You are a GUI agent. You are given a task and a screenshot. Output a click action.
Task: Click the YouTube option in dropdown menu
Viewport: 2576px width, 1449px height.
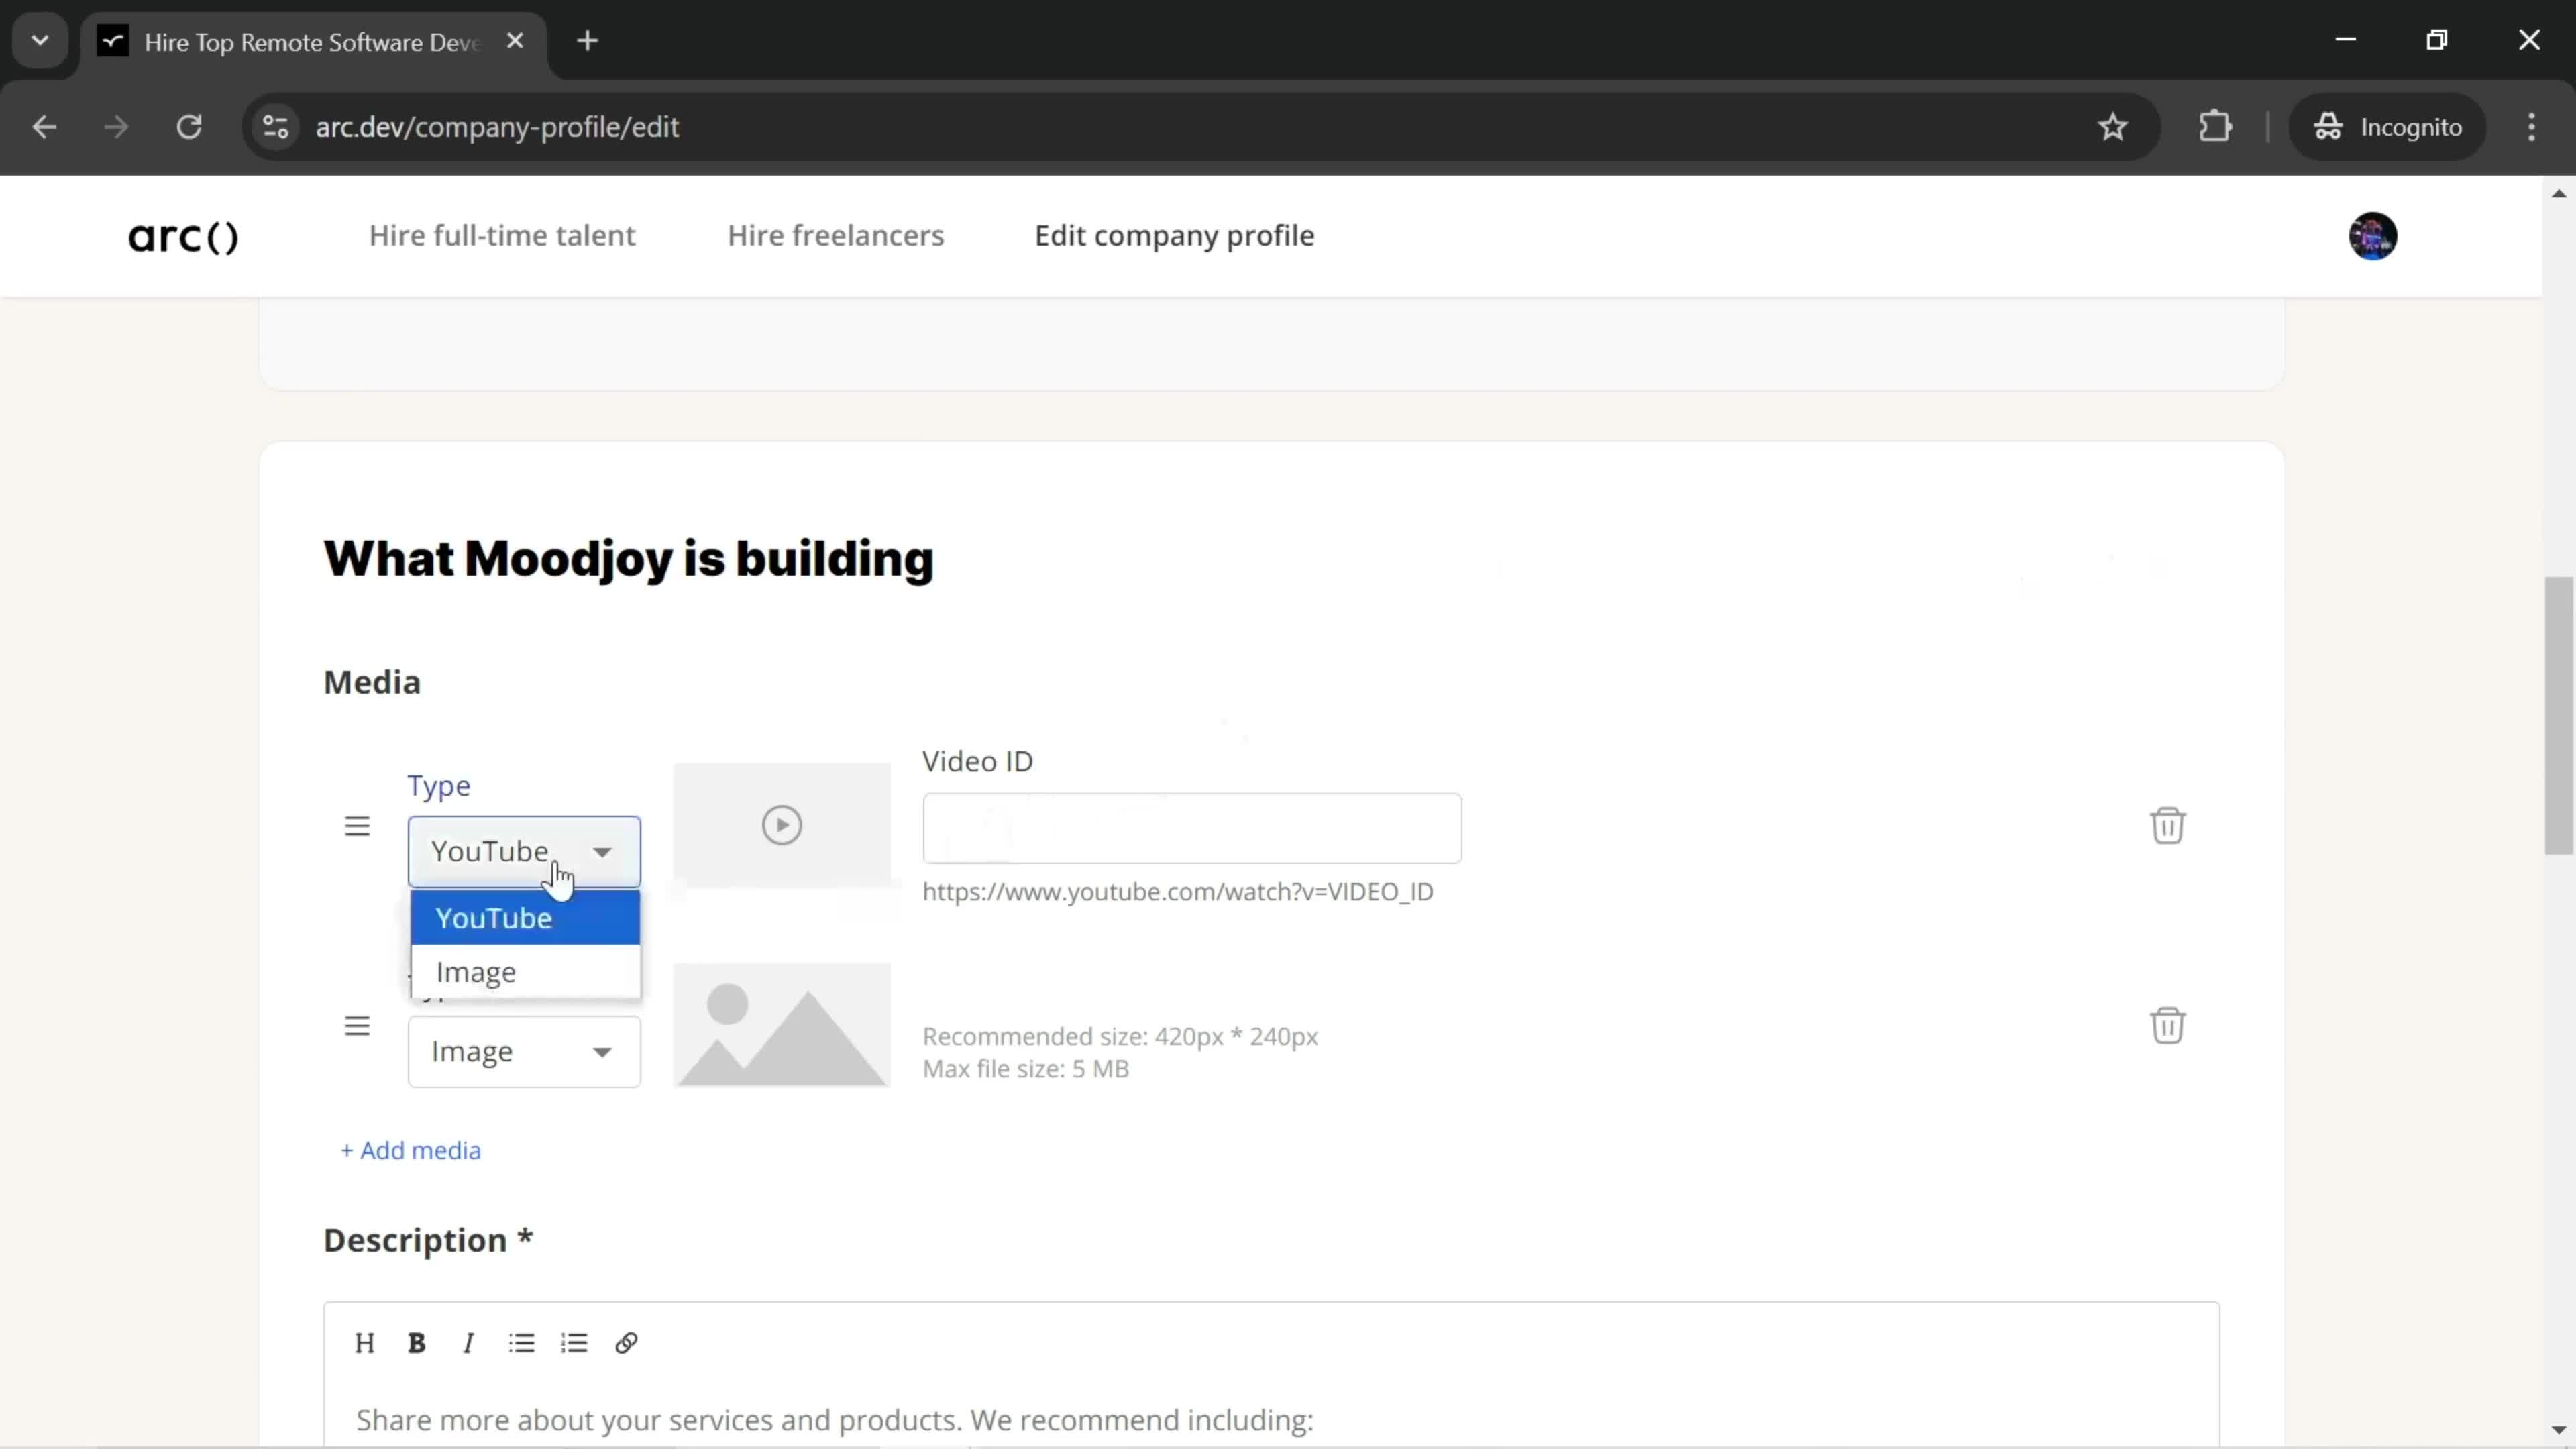pos(495,916)
